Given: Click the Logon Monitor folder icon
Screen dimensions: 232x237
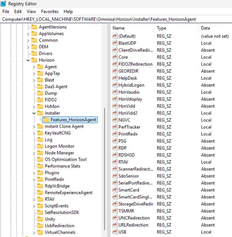Looking at the screenshot, I should (x=40, y=146).
